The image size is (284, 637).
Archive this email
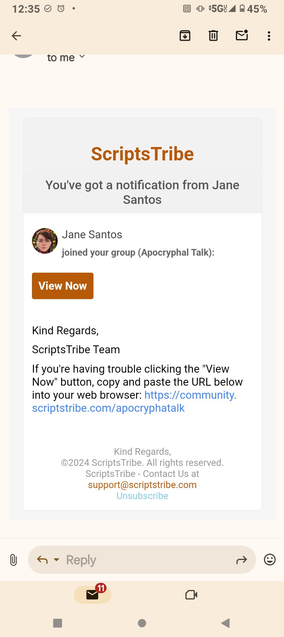(x=185, y=36)
